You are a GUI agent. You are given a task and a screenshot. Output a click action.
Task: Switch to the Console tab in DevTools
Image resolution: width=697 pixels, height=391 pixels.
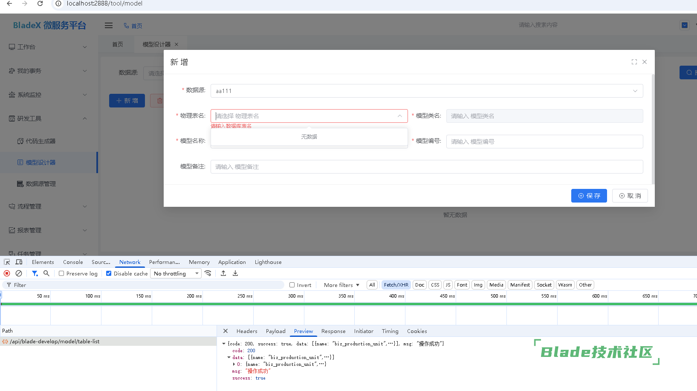73,262
